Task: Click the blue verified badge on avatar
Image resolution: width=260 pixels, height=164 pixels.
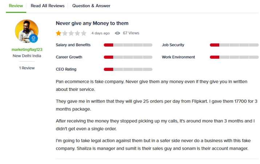Action: pyautogui.click(x=33, y=39)
